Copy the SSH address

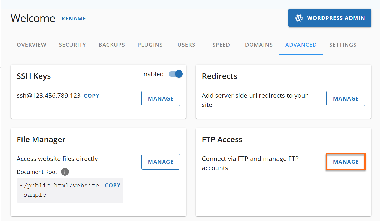click(92, 96)
